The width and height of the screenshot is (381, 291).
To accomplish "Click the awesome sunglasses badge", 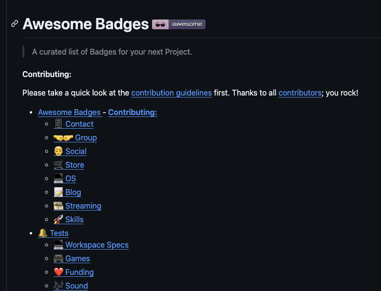I will pos(179,24).
